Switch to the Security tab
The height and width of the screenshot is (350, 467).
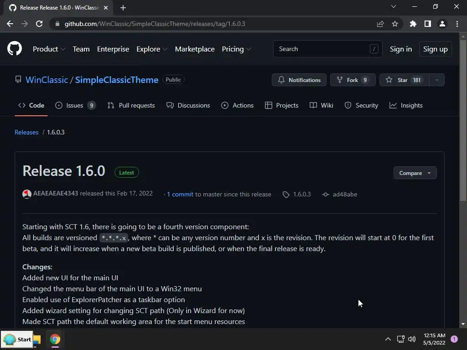point(361,105)
